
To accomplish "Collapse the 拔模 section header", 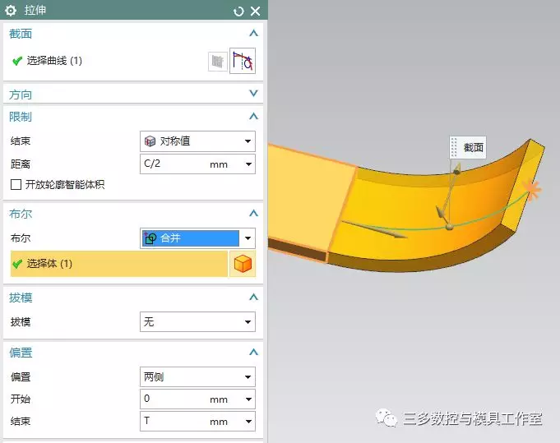I will point(253,298).
